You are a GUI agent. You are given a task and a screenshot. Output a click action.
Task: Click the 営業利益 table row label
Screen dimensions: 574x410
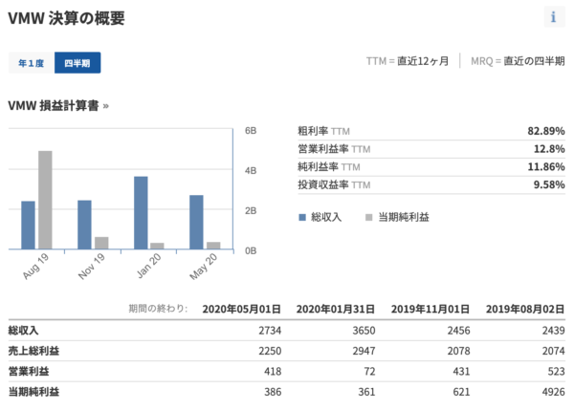coord(29,371)
